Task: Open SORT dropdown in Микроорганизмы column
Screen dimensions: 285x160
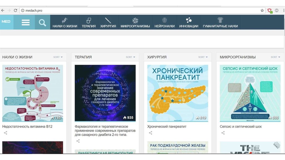Action: [275, 57]
